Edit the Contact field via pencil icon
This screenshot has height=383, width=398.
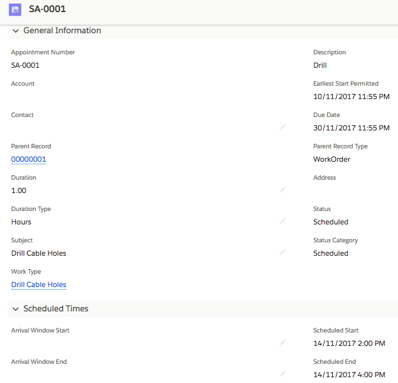point(283,127)
